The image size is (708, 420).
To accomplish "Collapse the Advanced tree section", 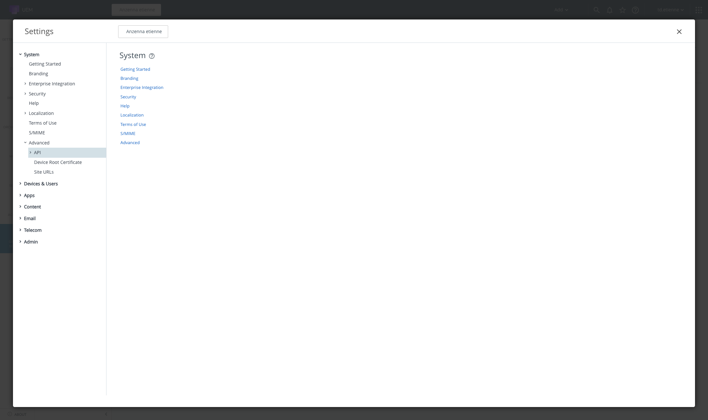I will (x=25, y=143).
